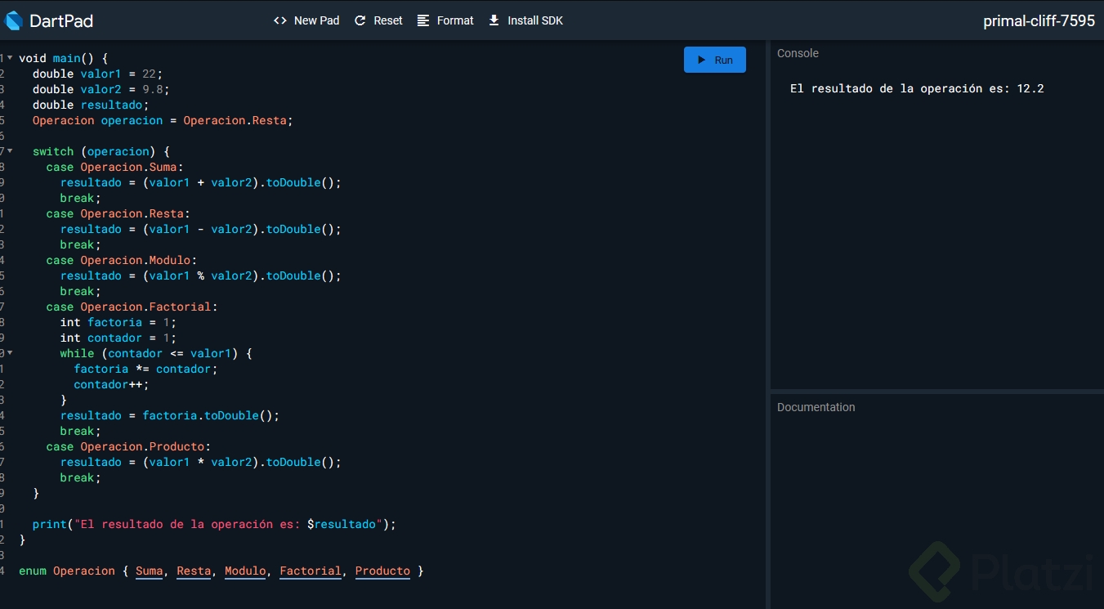Screen dimensions: 1104x609
Task: Click Suma in the enum declaration
Action: coord(149,571)
